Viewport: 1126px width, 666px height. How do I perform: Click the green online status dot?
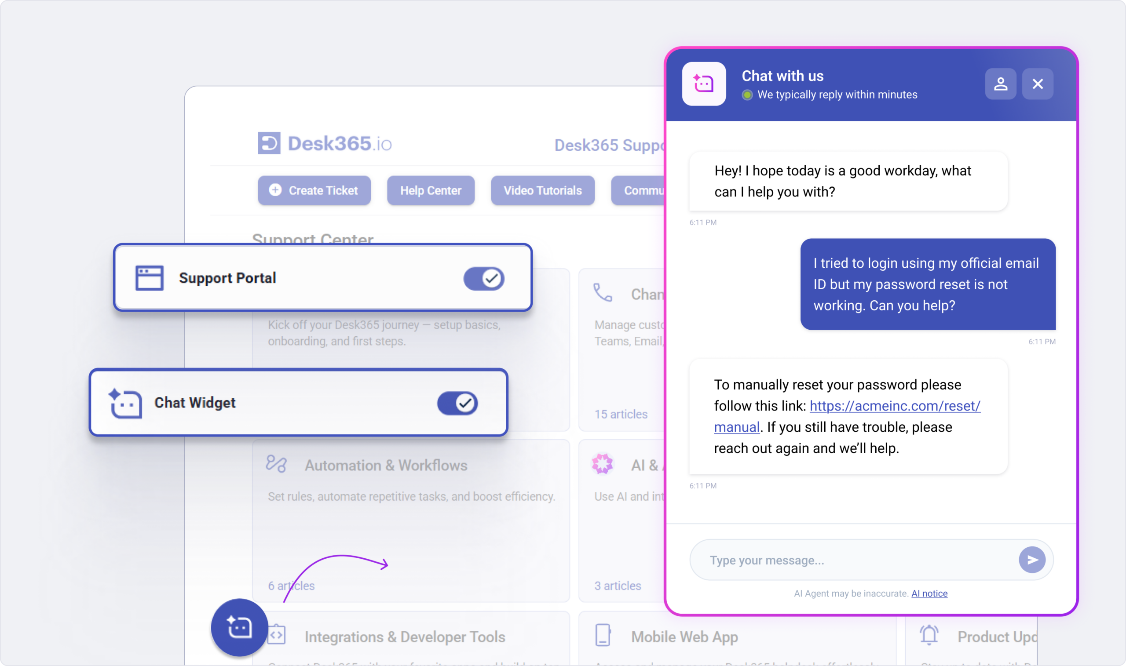[747, 95]
